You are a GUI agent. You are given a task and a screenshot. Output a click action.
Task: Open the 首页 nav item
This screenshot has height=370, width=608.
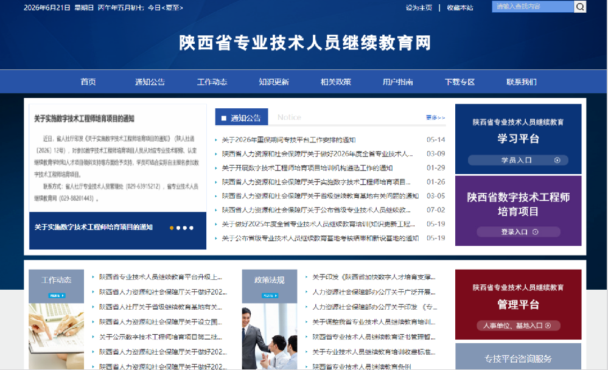88,82
